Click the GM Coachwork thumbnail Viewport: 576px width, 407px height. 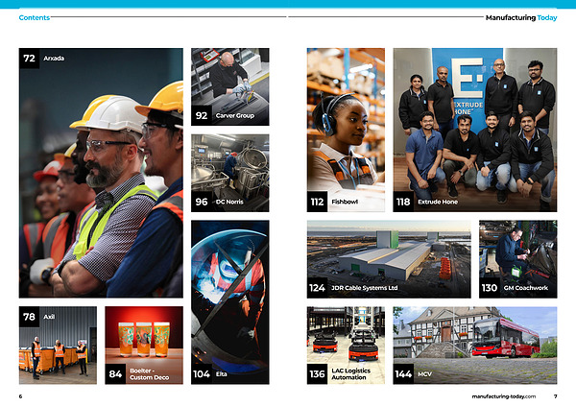tap(518, 259)
